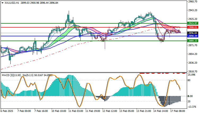Select the 13 Feb 05:00 time label
Viewport: 199px width, 114px height.
point(127,111)
